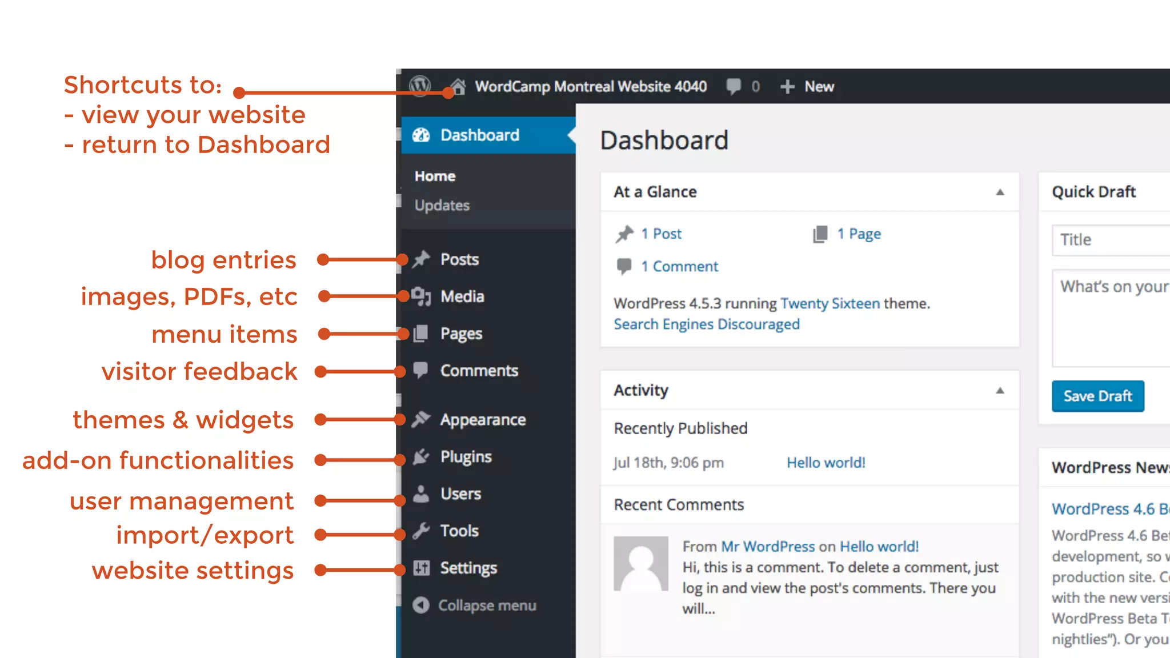Click the Quick Draft widget title
Screen dimensions: 1170x658
click(x=1093, y=192)
